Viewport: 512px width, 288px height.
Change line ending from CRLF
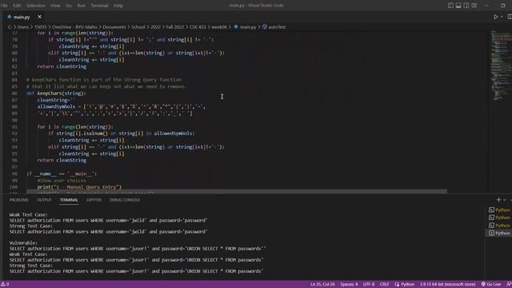[x=384, y=284]
